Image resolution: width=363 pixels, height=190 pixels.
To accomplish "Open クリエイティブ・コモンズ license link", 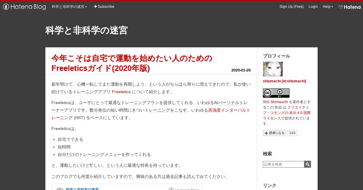I will coord(287,113).
